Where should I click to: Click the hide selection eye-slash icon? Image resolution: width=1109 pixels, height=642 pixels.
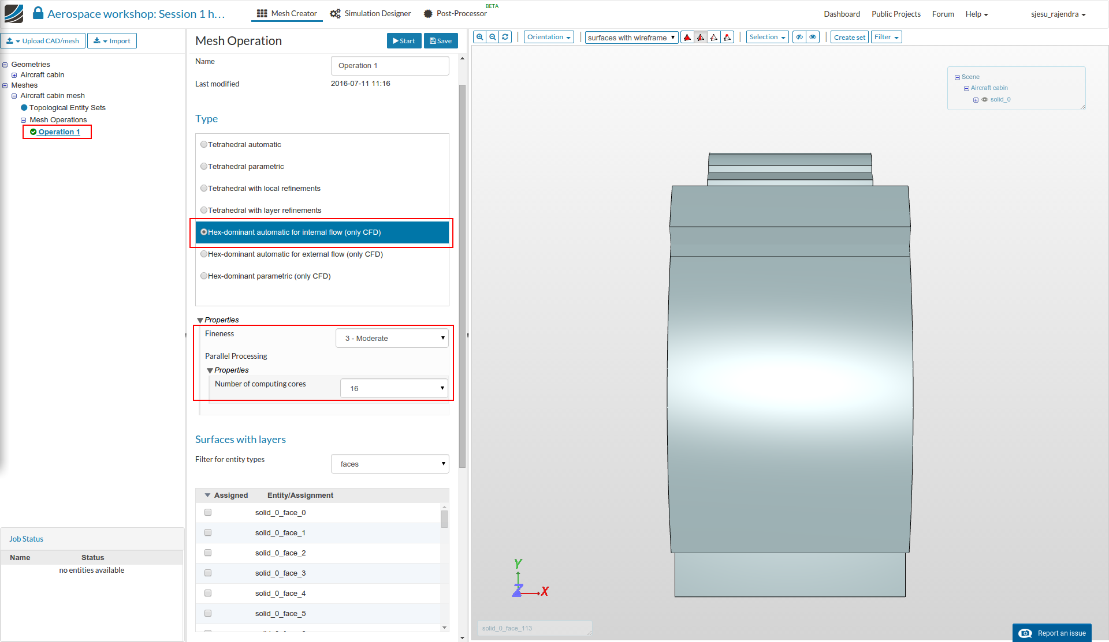799,37
